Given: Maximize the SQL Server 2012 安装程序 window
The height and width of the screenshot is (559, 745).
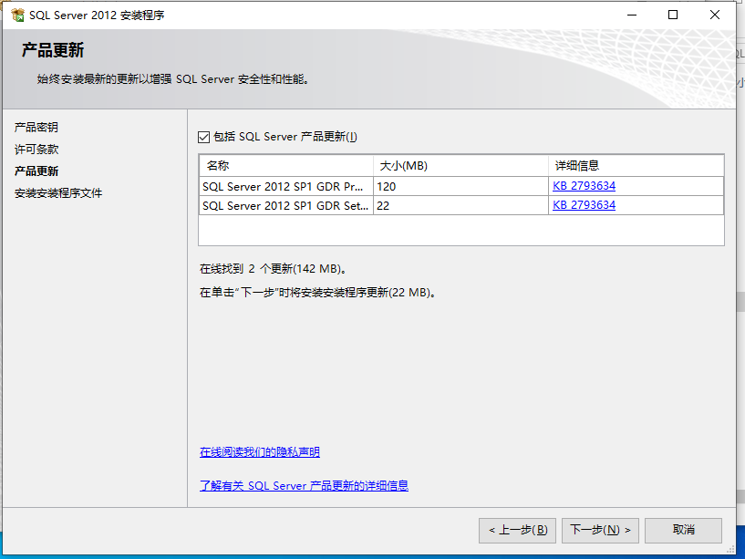Looking at the screenshot, I should click(x=673, y=16).
